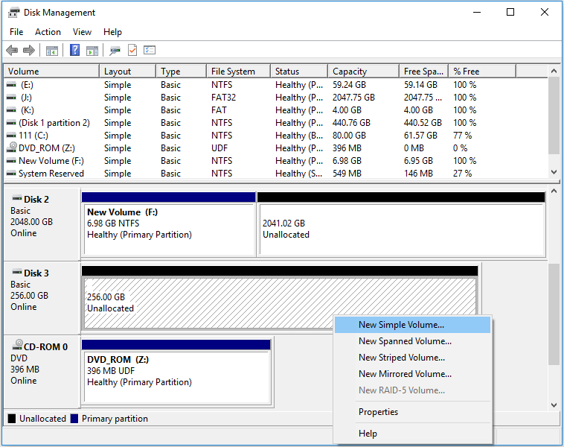This screenshot has width=564, height=447.
Task: Sort by the Layout column header
Action: 128,72
